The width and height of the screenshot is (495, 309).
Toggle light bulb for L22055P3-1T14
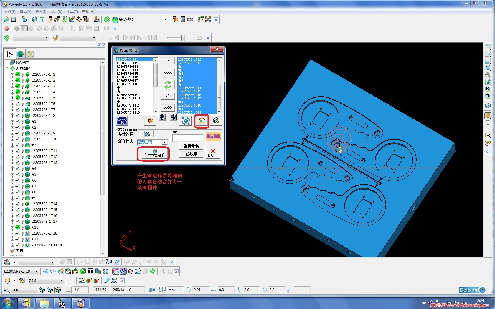click(23, 204)
